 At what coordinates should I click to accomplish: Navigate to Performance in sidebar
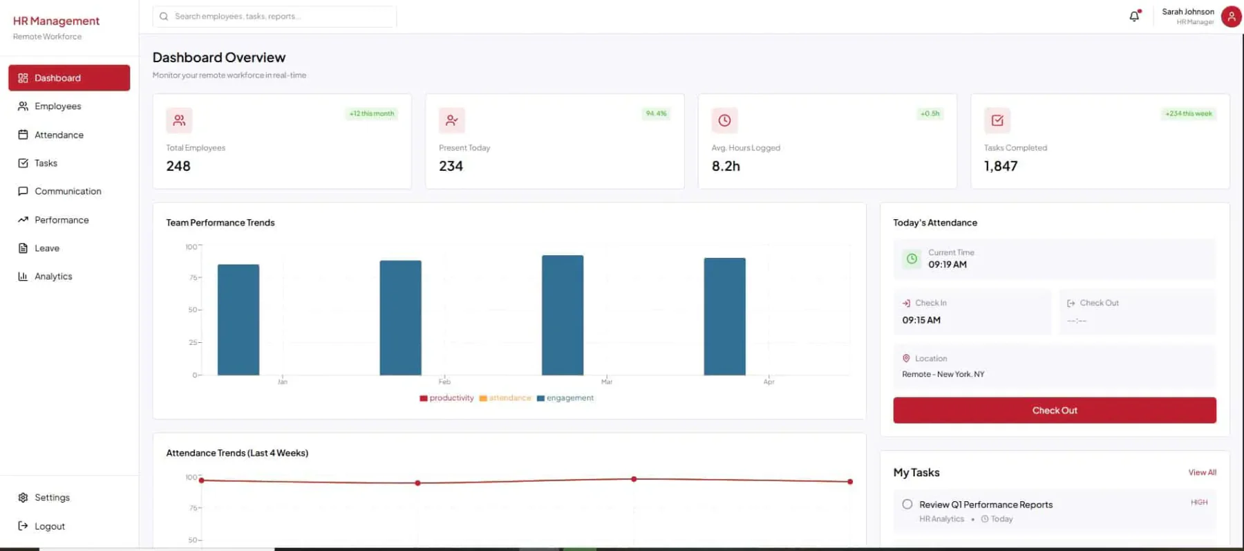[x=69, y=220]
